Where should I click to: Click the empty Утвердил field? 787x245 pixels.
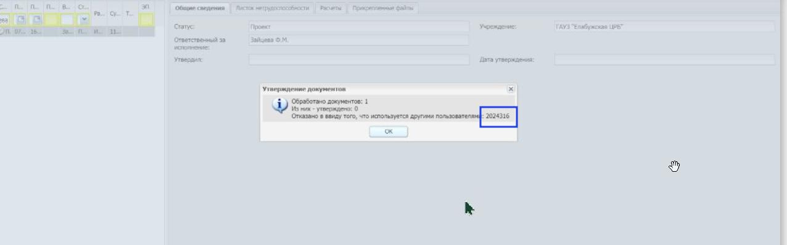tap(359, 60)
